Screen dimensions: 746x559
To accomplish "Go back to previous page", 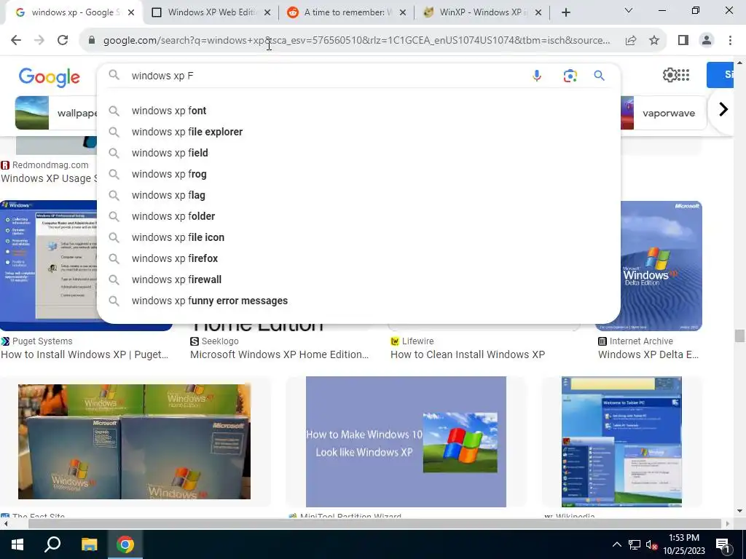I will (x=16, y=40).
